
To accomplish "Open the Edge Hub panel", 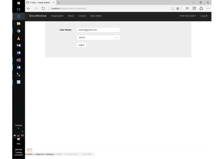I will [x=187, y=8].
